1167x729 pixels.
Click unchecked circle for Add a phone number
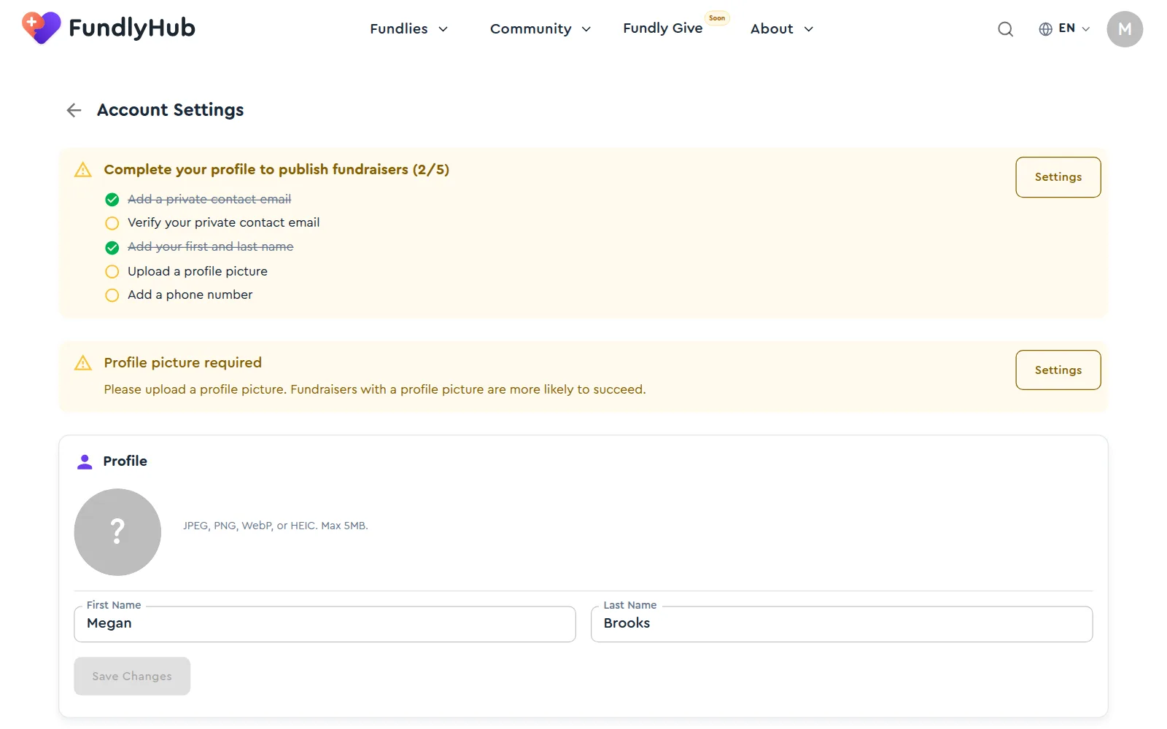point(112,295)
